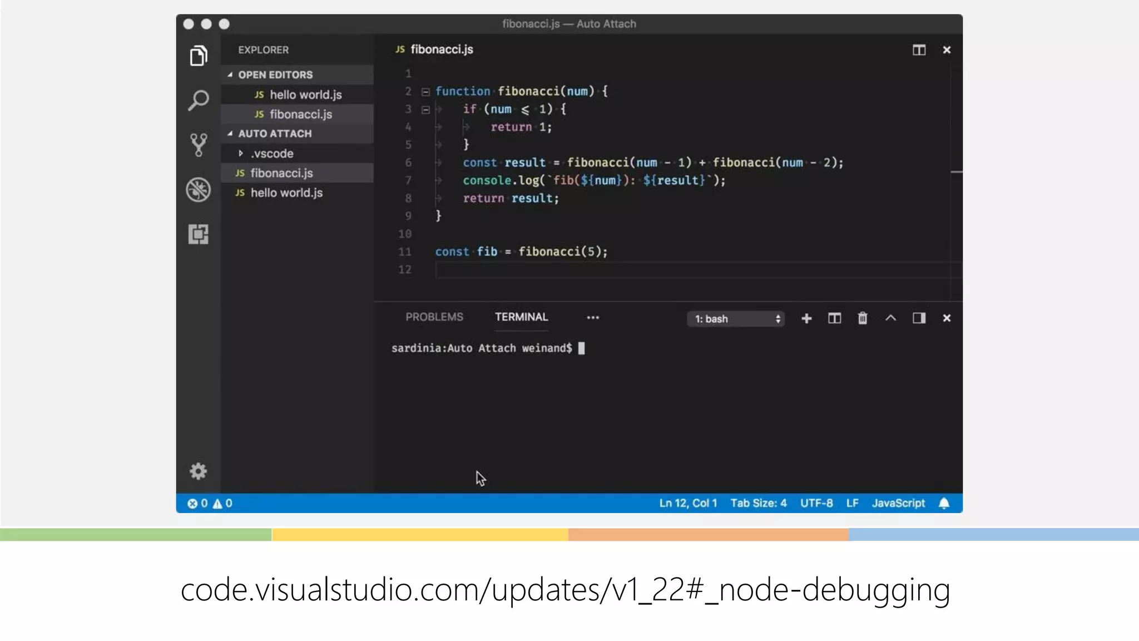Open the Explorer view in activity bar
The image size is (1139, 641).
pyautogui.click(x=199, y=56)
